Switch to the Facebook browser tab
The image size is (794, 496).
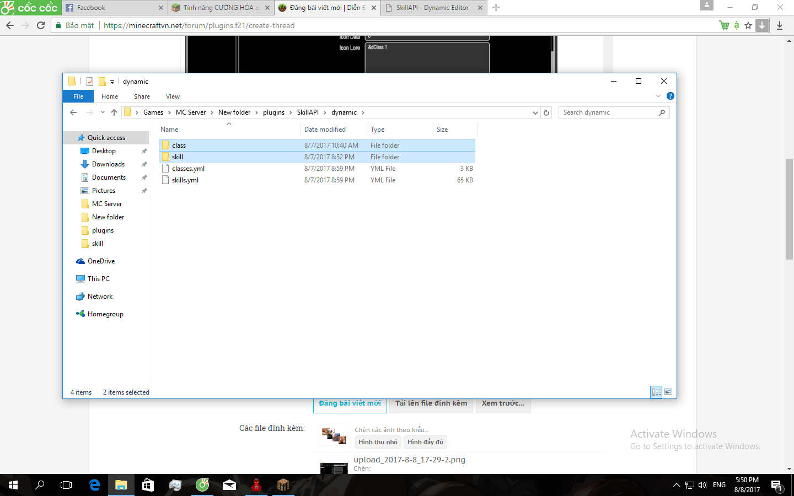(x=115, y=8)
